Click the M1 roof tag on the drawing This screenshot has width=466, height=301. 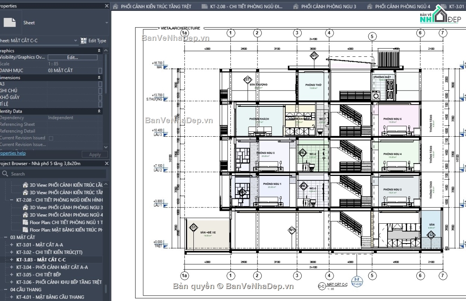point(314,56)
